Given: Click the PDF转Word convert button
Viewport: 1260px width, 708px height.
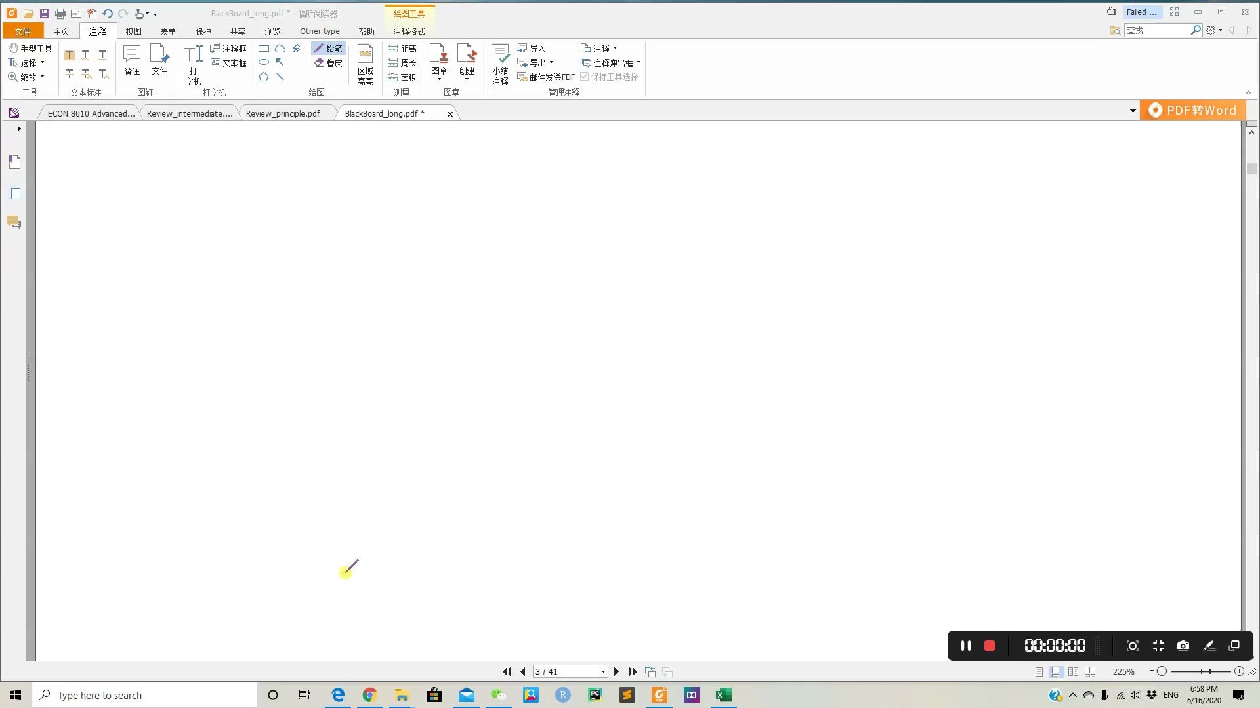Looking at the screenshot, I should click(x=1193, y=110).
